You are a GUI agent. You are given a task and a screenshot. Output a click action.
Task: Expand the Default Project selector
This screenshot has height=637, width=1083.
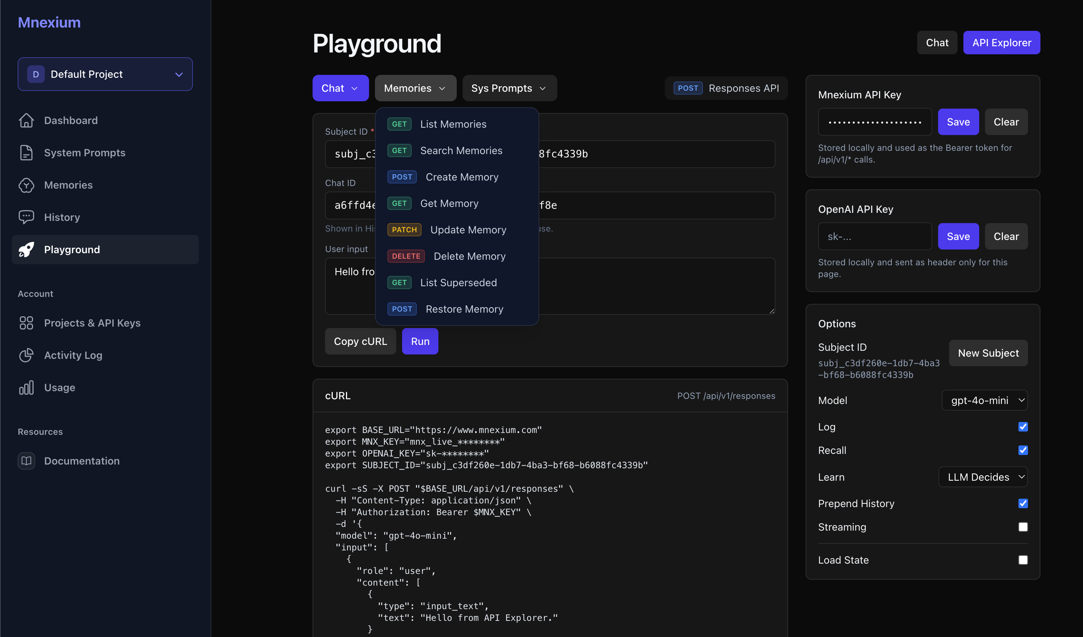click(x=105, y=74)
